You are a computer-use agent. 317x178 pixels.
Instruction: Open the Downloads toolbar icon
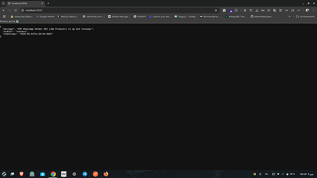[257, 10]
